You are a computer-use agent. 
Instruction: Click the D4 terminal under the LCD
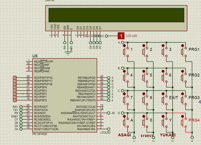tap(90, 43)
